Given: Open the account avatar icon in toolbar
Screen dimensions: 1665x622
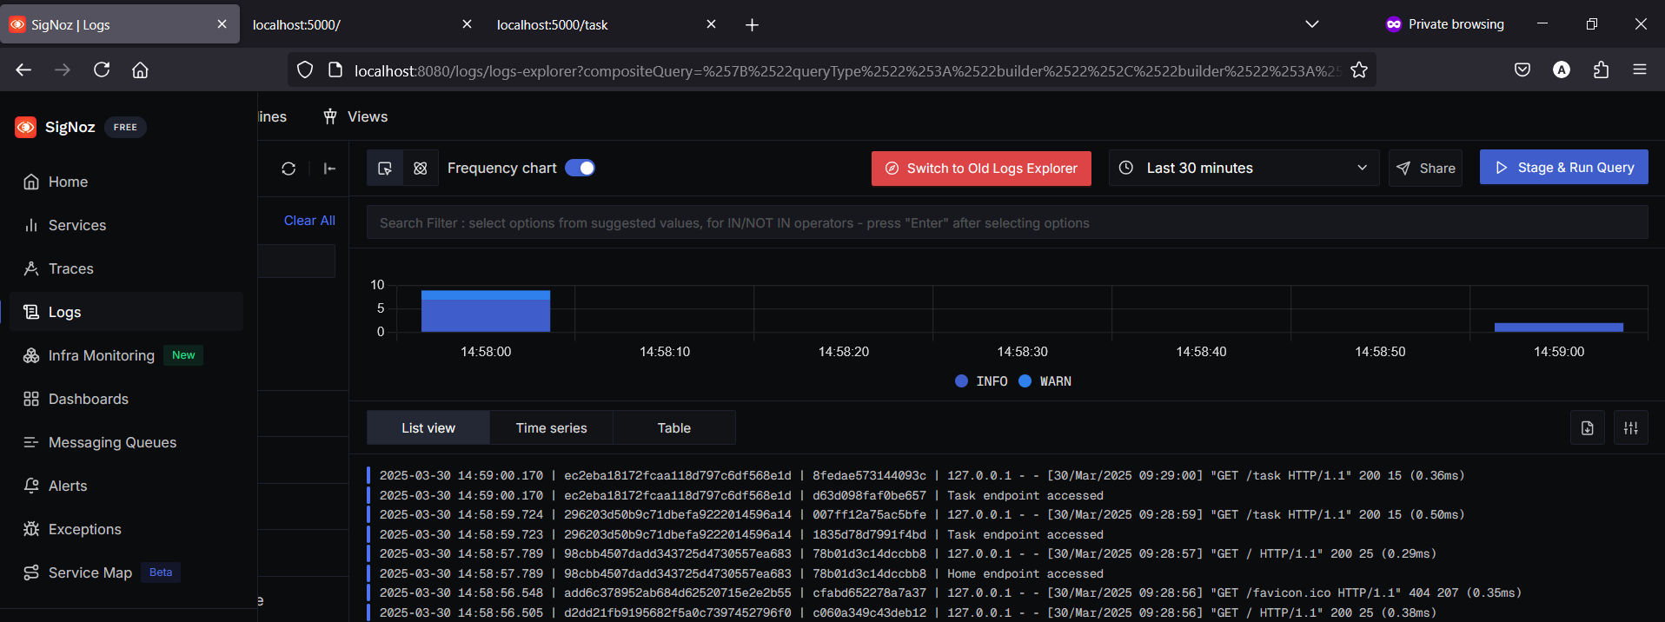Looking at the screenshot, I should pyautogui.click(x=1562, y=69).
